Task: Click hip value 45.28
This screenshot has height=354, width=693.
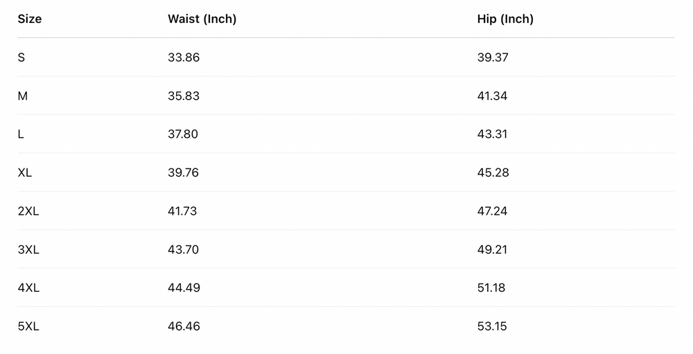Action: 493,172
